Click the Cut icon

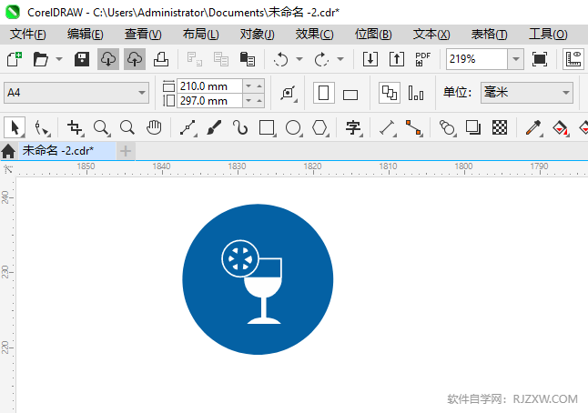[x=195, y=59]
